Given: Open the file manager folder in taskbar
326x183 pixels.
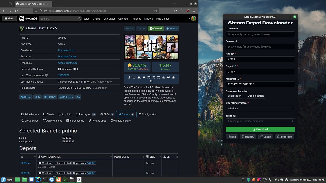Looking at the screenshot, I should [24, 179].
